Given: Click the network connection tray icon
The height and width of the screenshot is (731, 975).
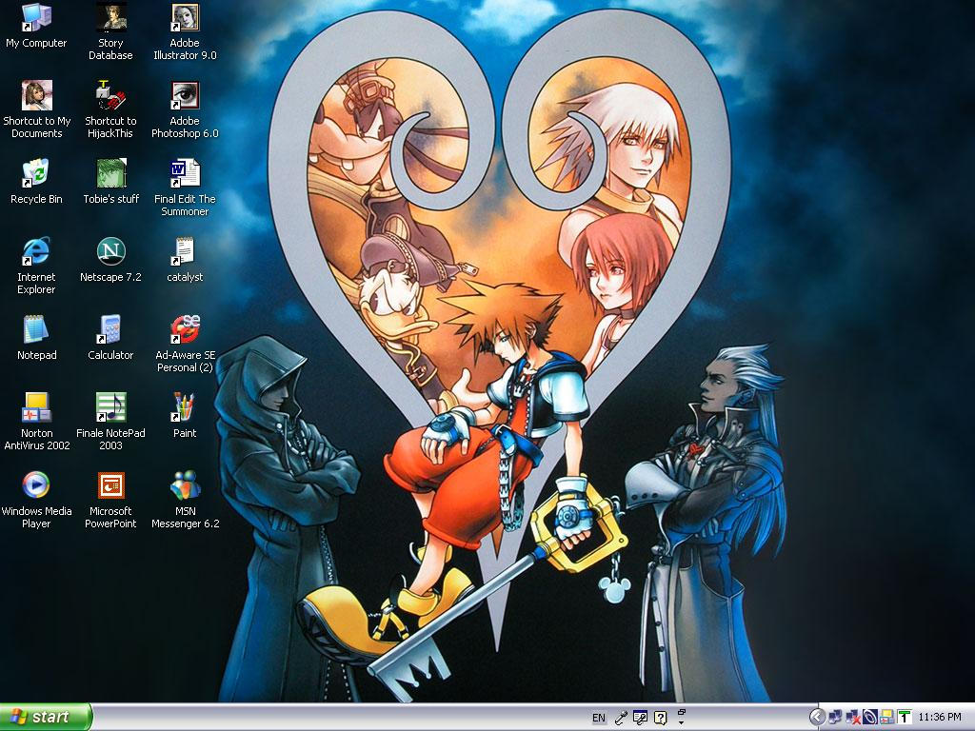Looking at the screenshot, I should pyautogui.click(x=835, y=718).
